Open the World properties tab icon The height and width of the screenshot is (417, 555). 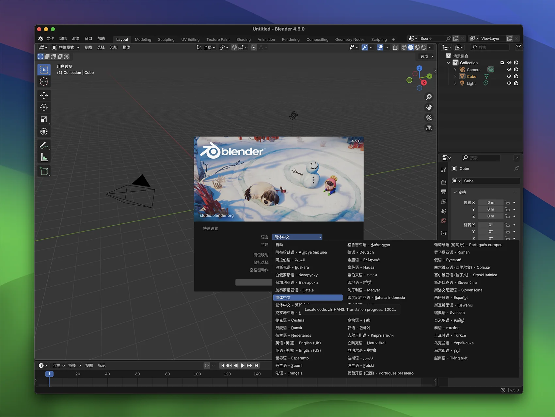coord(443,221)
